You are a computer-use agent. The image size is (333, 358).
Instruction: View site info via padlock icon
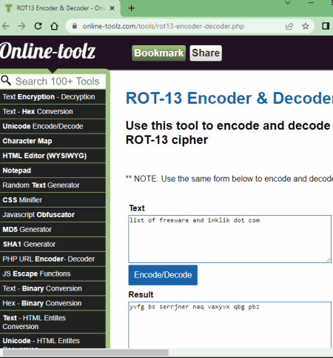click(x=75, y=26)
